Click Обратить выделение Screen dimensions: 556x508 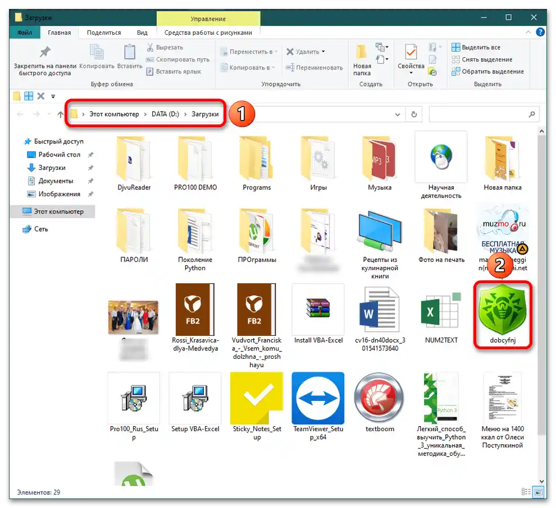click(x=487, y=72)
